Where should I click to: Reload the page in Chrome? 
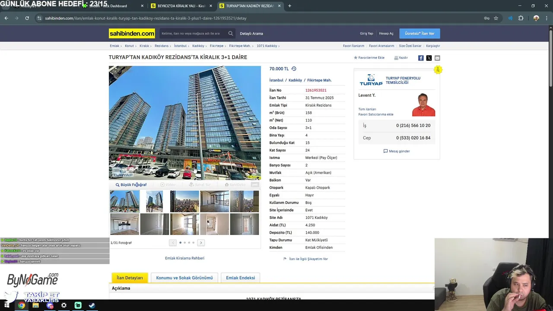click(x=27, y=18)
